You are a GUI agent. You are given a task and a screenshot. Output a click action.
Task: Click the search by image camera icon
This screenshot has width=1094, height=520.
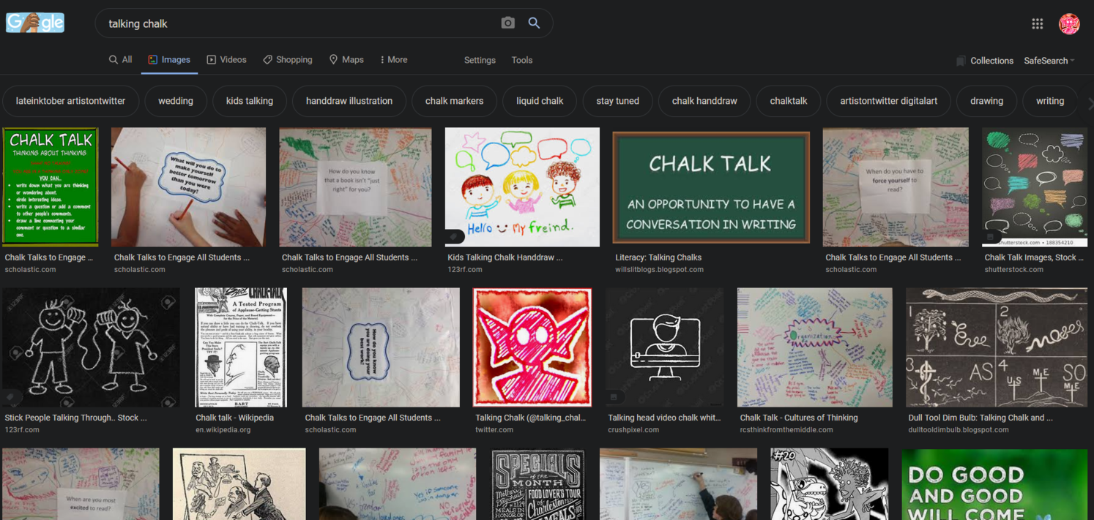pos(507,23)
